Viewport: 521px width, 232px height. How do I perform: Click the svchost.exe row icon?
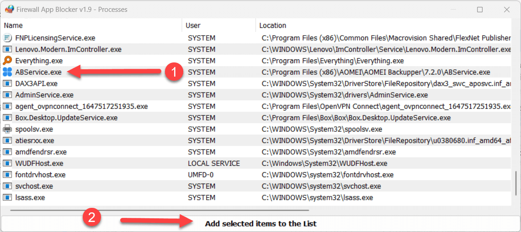7,186
